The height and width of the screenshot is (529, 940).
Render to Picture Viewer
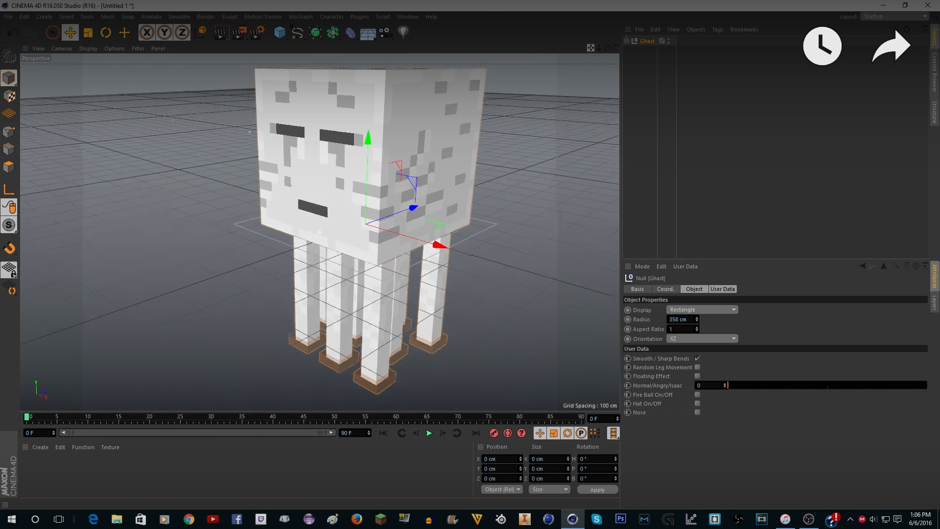coord(239,33)
